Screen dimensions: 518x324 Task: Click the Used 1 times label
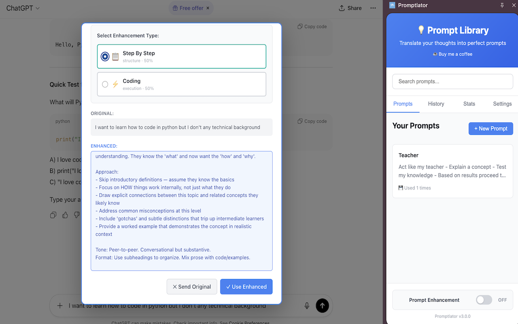tap(415, 188)
